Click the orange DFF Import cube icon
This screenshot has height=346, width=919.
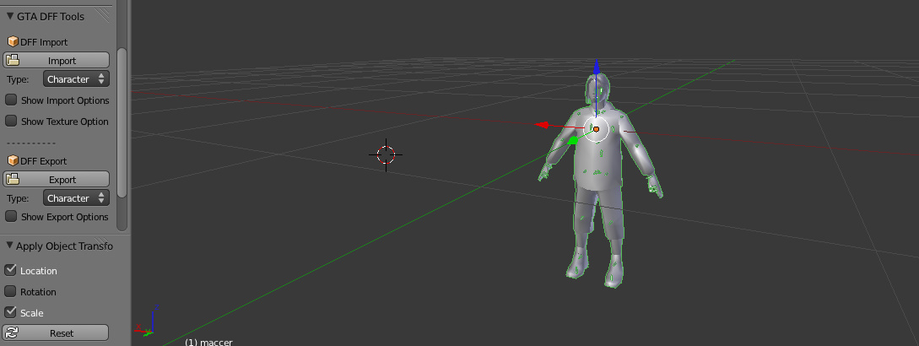pos(13,41)
